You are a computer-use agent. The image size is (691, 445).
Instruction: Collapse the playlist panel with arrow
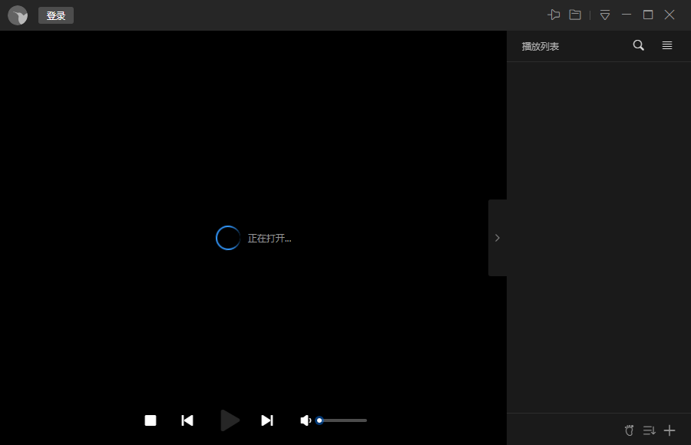[x=498, y=238]
